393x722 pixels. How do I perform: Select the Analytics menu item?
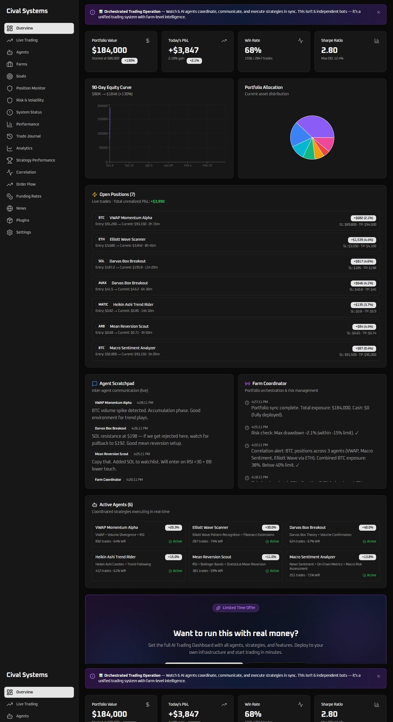(x=24, y=148)
